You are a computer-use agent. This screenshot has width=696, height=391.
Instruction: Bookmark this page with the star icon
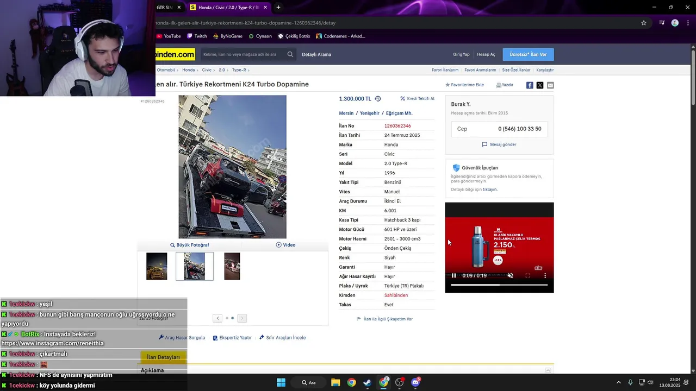[x=644, y=23]
